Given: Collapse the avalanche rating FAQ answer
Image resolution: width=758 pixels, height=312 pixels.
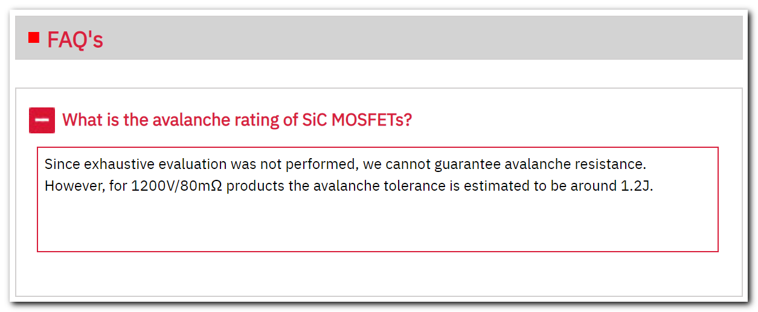Looking at the screenshot, I should [x=42, y=120].
